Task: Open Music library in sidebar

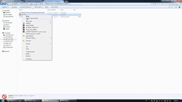Action: pyautogui.click(x=7, y=25)
